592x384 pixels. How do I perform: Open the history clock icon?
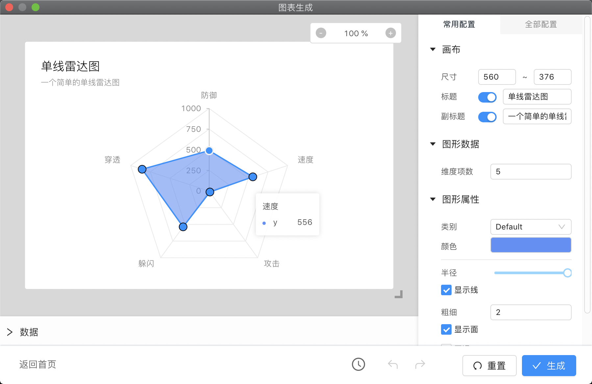pyautogui.click(x=358, y=364)
